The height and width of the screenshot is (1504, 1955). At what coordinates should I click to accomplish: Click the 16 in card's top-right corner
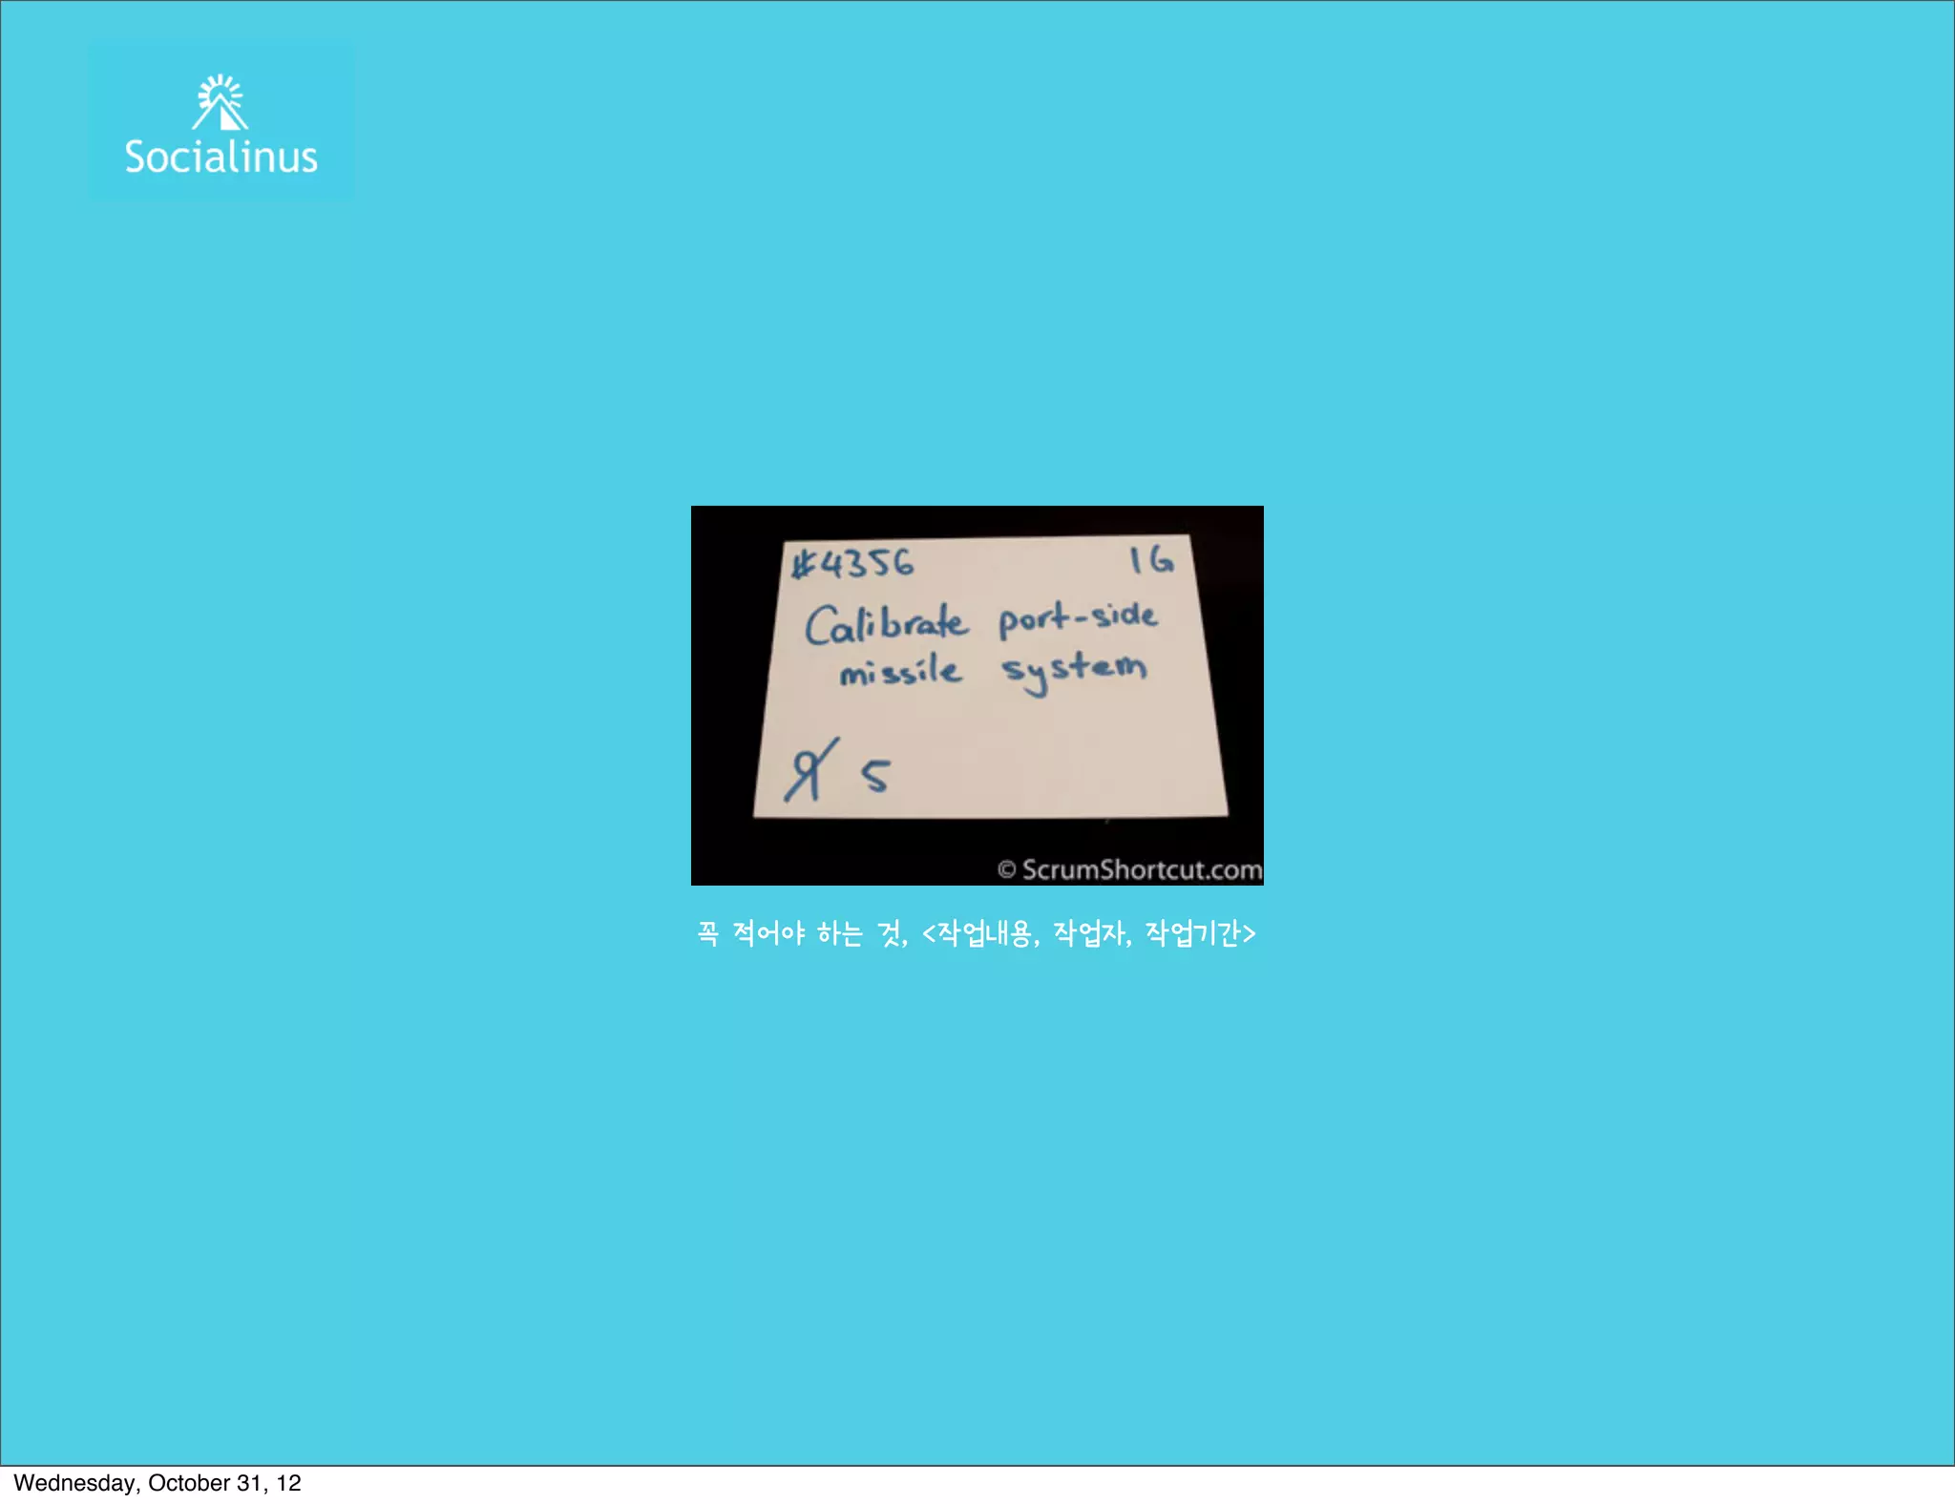(1150, 559)
